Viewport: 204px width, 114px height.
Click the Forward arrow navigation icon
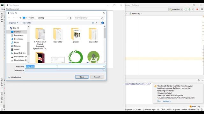coord(13,18)
